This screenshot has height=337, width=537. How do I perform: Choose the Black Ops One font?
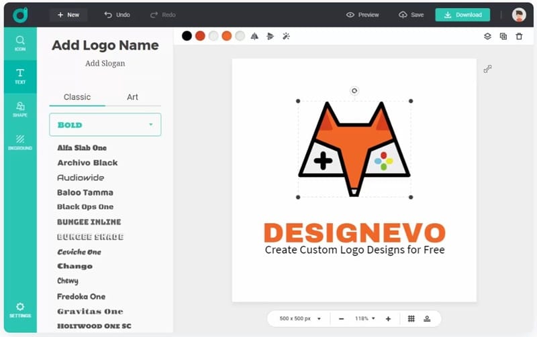(85, 207)
